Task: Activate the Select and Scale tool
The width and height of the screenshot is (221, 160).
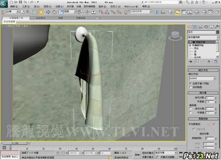Action: [x=60, y=12]
